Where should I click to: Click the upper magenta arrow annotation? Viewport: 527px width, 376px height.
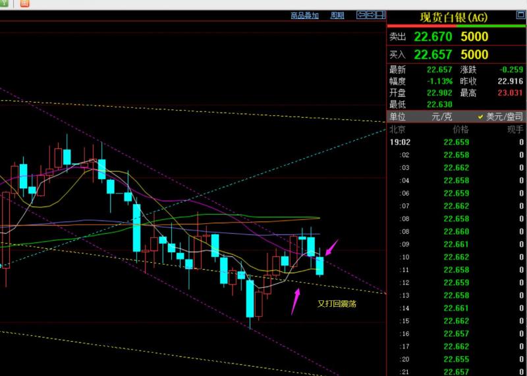click(331, 248)
